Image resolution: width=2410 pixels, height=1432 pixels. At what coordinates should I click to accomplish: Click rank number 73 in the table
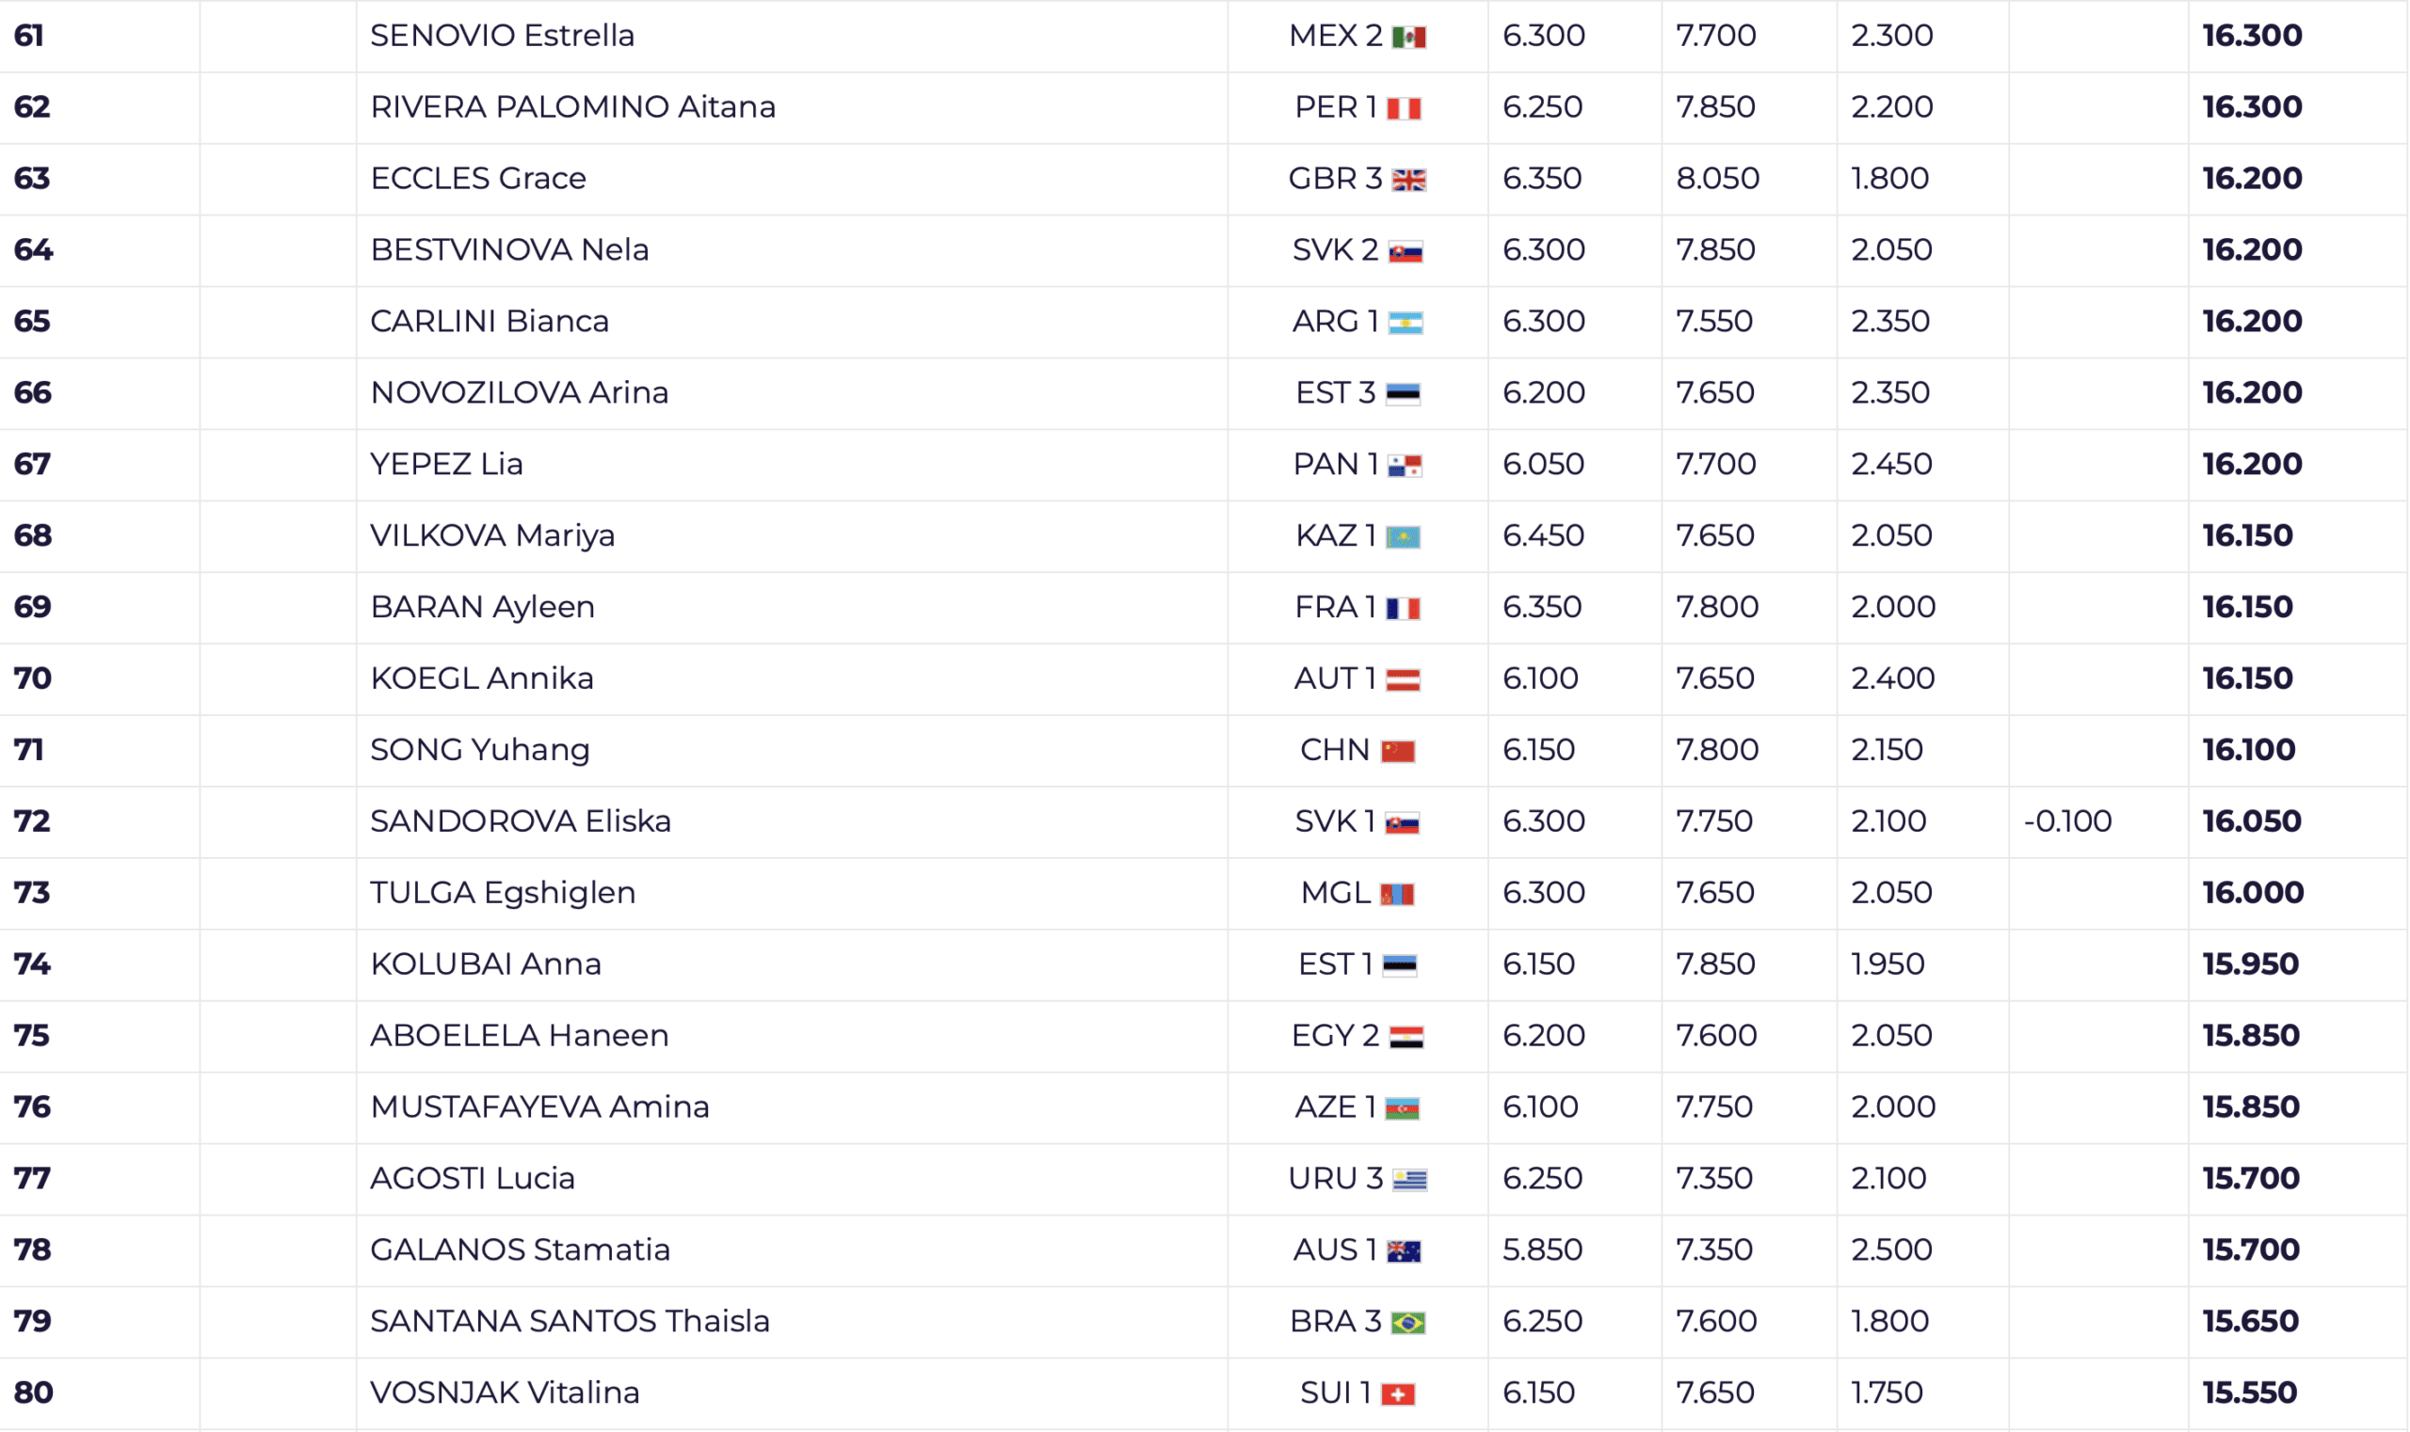click(32, 893)
